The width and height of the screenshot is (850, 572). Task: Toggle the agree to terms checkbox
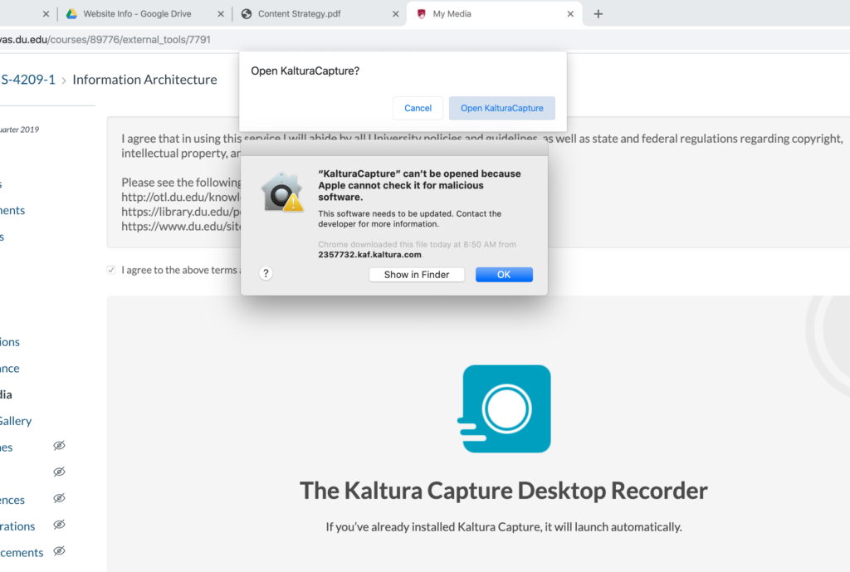tap(111, 270)
